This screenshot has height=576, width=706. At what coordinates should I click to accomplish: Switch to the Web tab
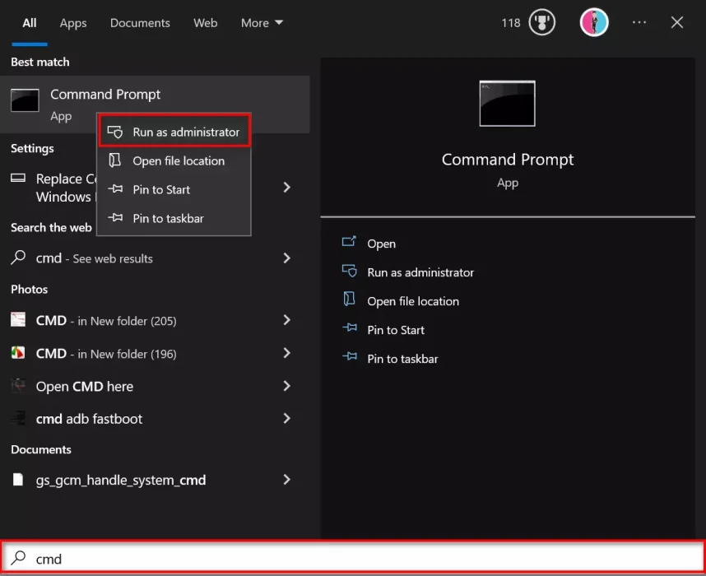pyautogui.click(x=206, y=23)
